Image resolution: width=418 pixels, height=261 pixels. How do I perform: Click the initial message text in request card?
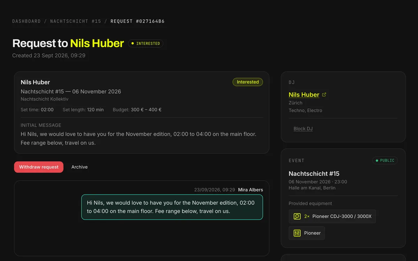(139, 139)
